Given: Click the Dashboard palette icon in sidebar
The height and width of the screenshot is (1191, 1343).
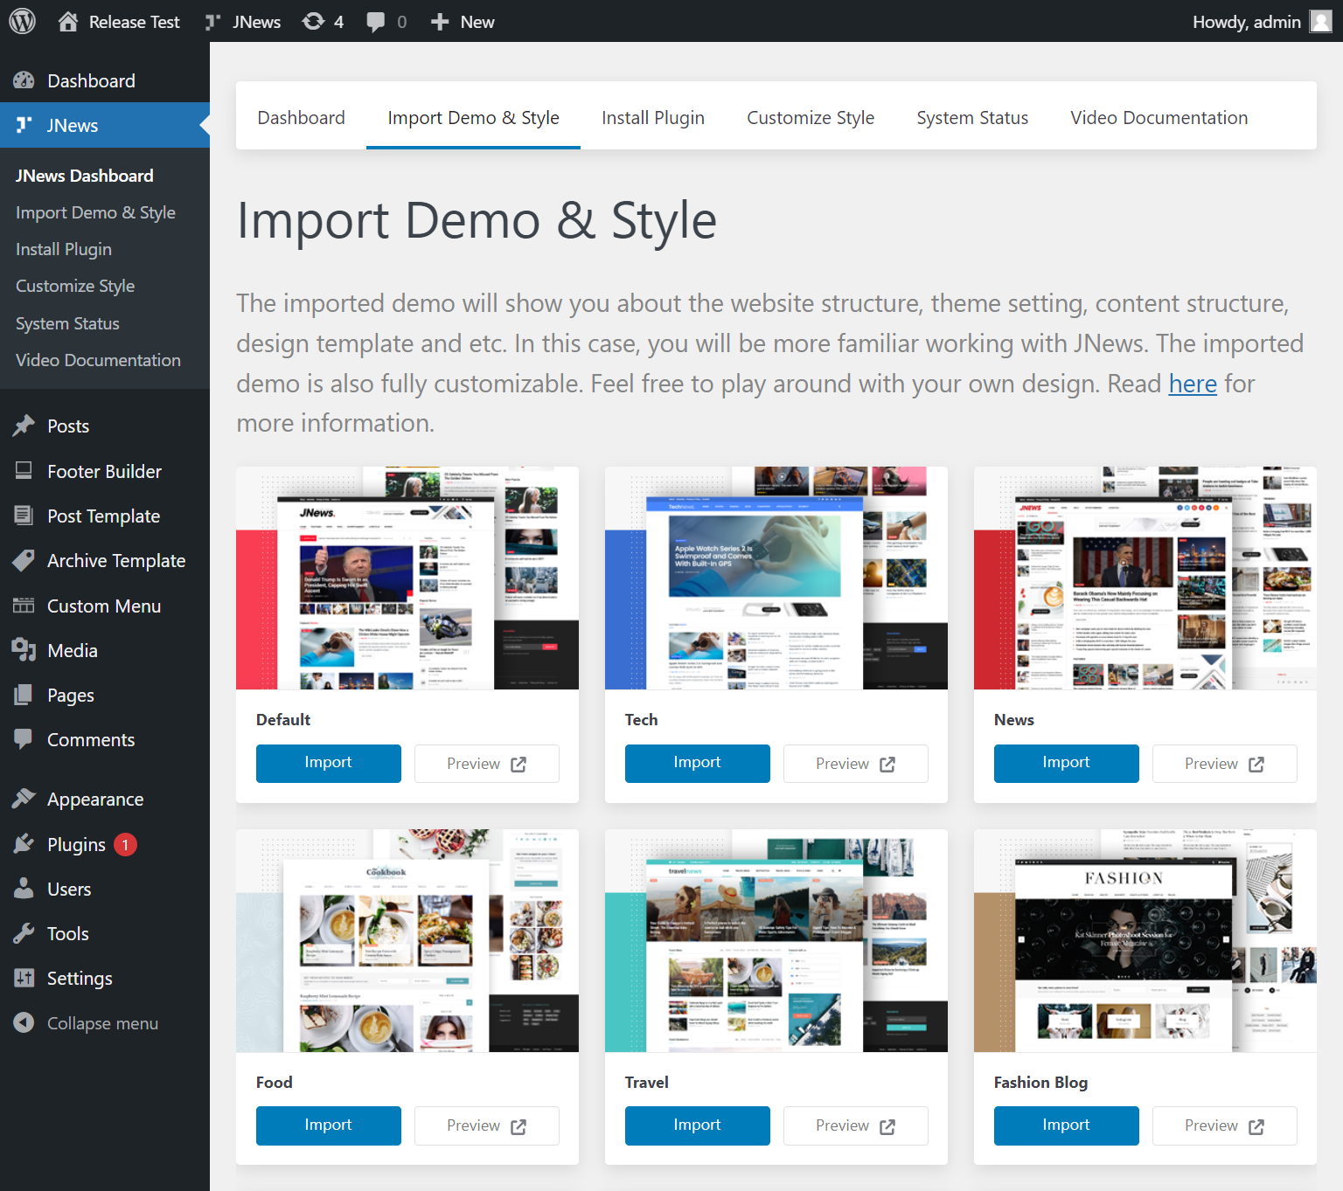Looking at the screenshot, I should click(24, 80).
